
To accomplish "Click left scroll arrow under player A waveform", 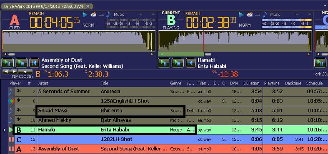I will click(x=5, y=55).
